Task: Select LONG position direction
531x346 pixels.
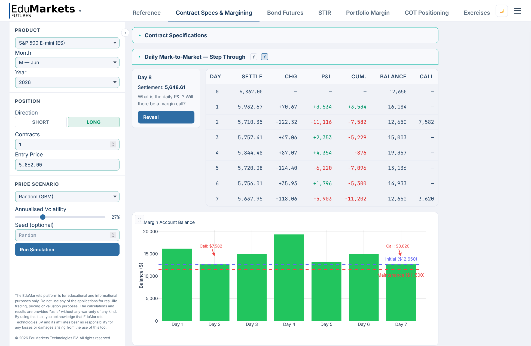Action: coord(94,122)
